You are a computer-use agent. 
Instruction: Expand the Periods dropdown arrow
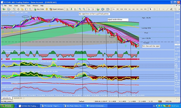pyautogui.click(x=105, y=9)
